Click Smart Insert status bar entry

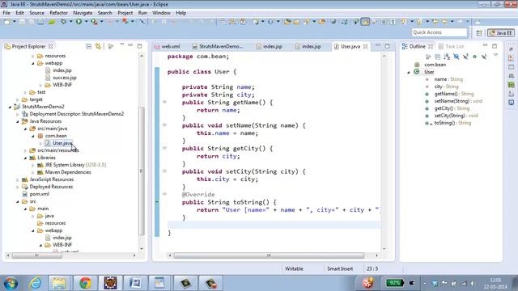pyautogui.click(x=340, y=269)
